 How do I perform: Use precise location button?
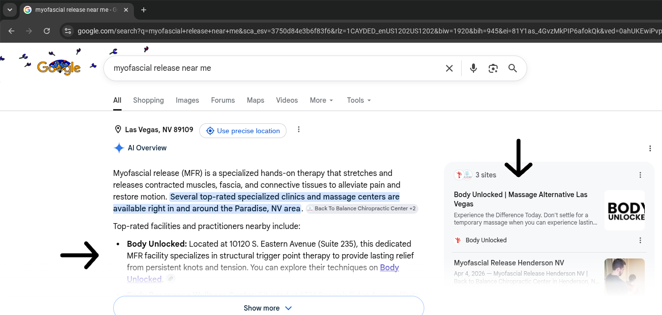[243, 131]
